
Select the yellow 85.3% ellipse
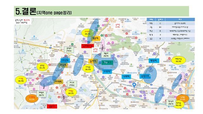pyautogui.click(x=42, y=67)
